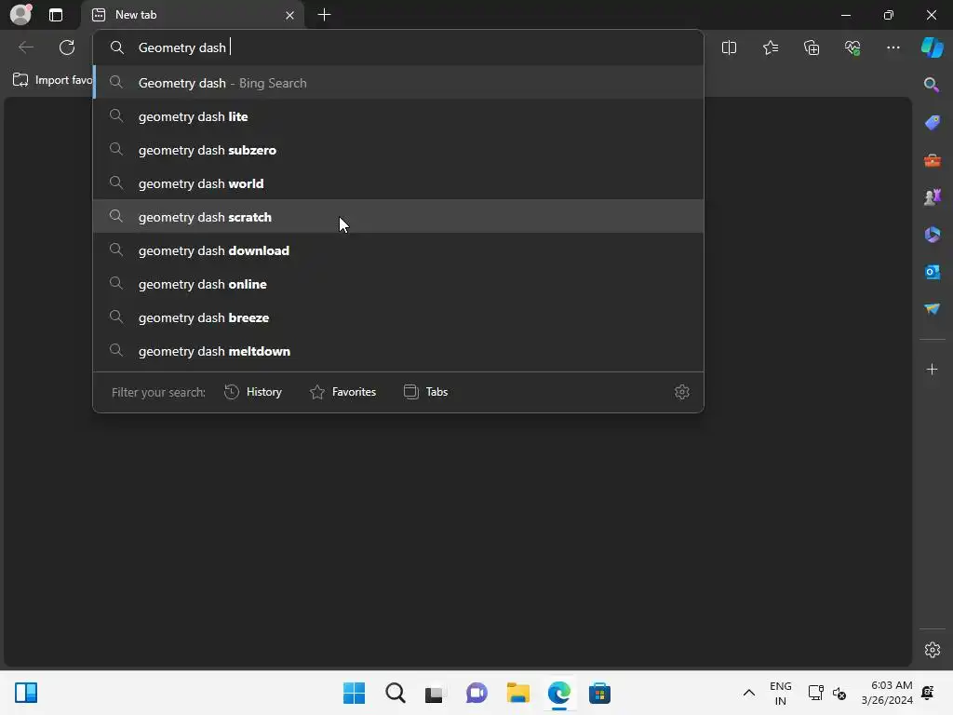The image size is (953, 715).
Task: Click in the address bar text field
Action: click(x=398, y=47)
